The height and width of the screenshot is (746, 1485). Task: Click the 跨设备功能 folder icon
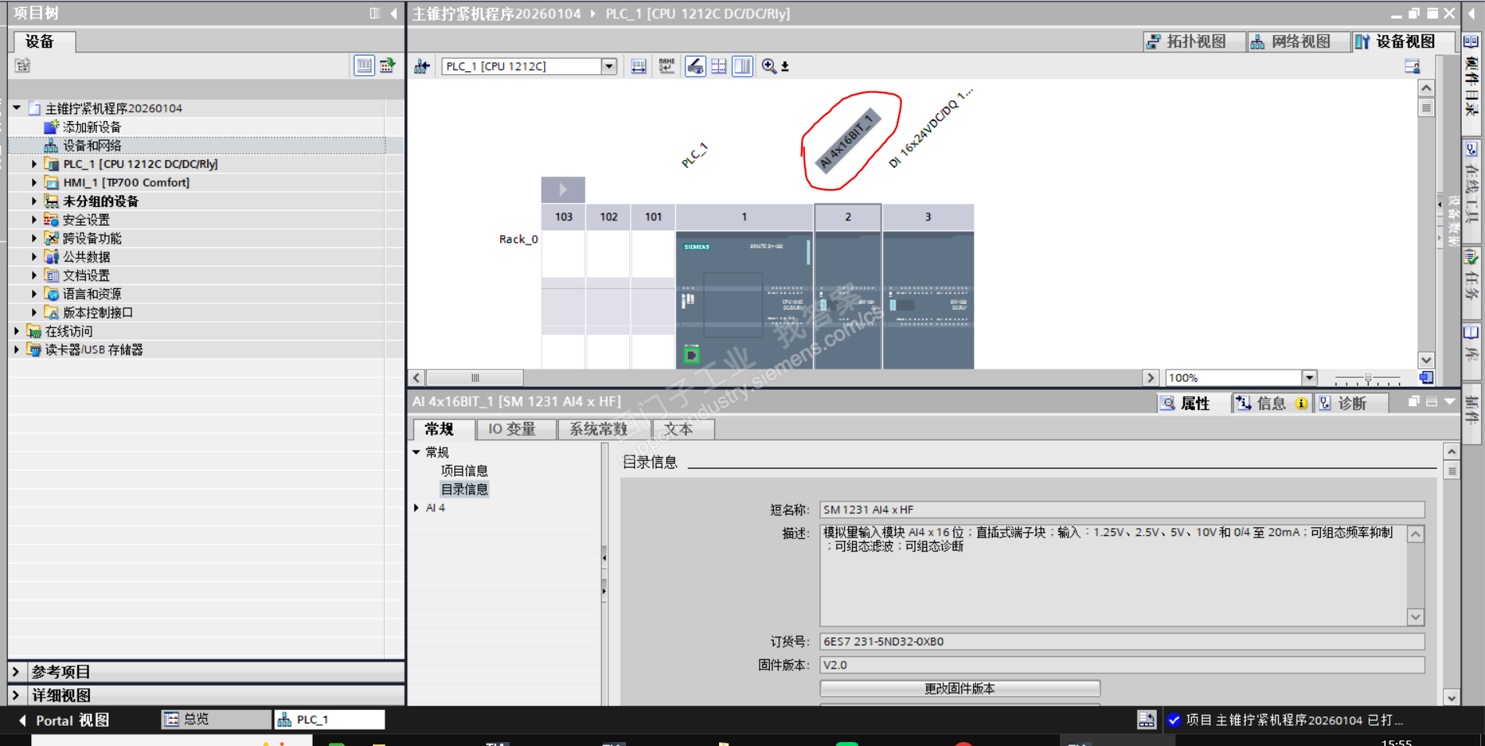coord(52,238)
